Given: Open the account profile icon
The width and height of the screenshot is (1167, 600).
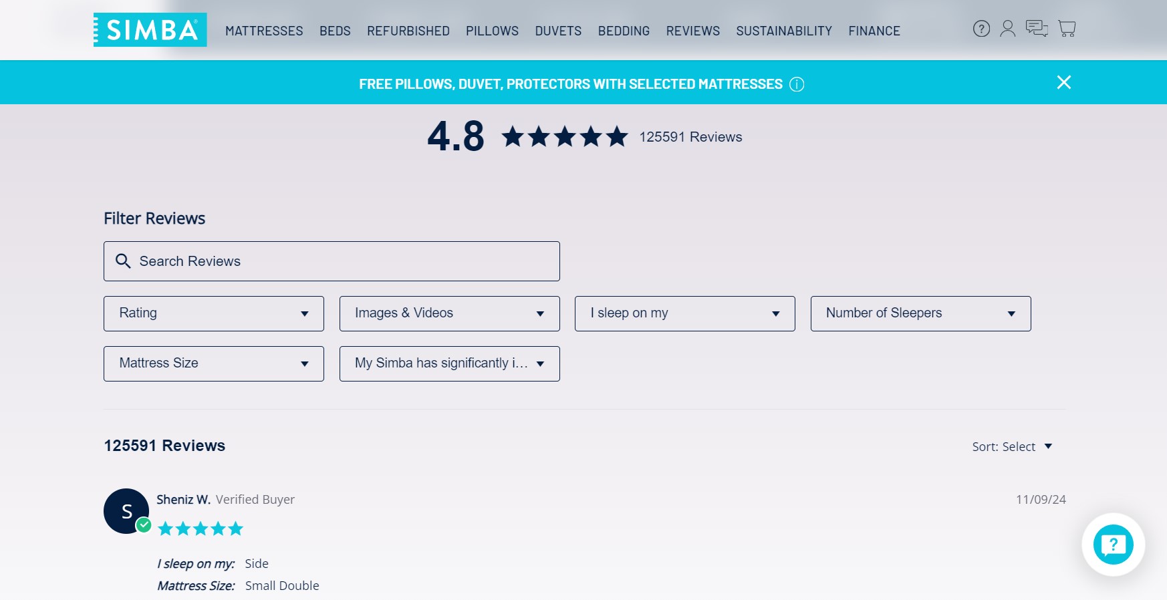Looking at the screenshot, I should [x=1008, y=29].
